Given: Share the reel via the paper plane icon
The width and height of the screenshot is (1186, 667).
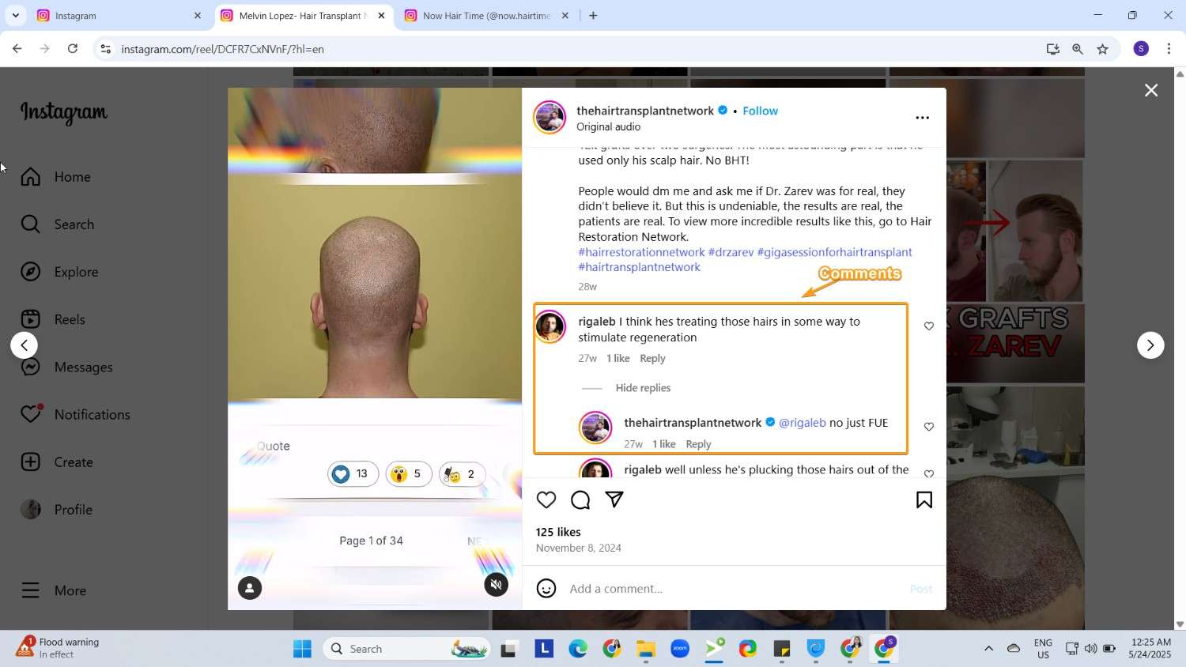Looking at the screenshot, I should point(614,499).
